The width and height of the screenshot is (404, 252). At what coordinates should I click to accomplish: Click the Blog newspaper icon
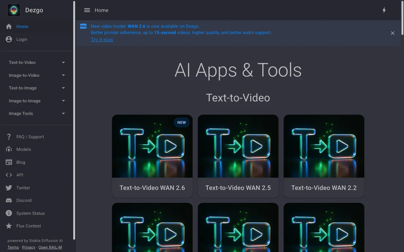pos(9,162)
